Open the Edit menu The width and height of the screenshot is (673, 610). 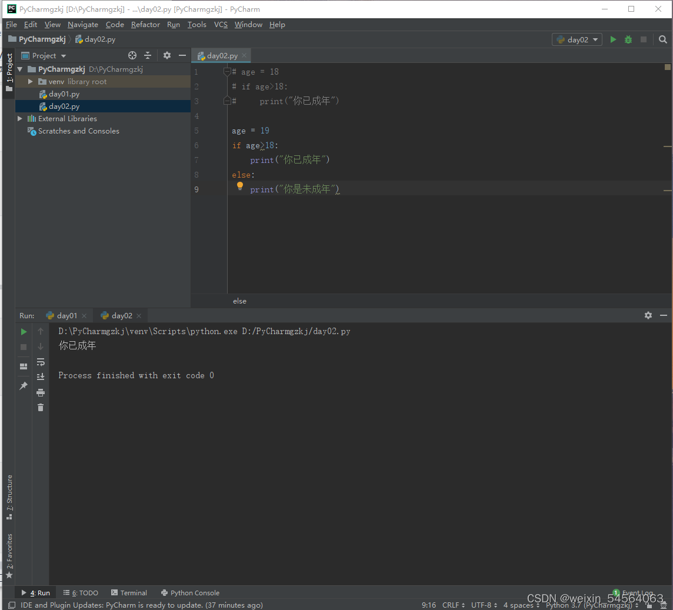pyautogui.click(x=31, y=25)
